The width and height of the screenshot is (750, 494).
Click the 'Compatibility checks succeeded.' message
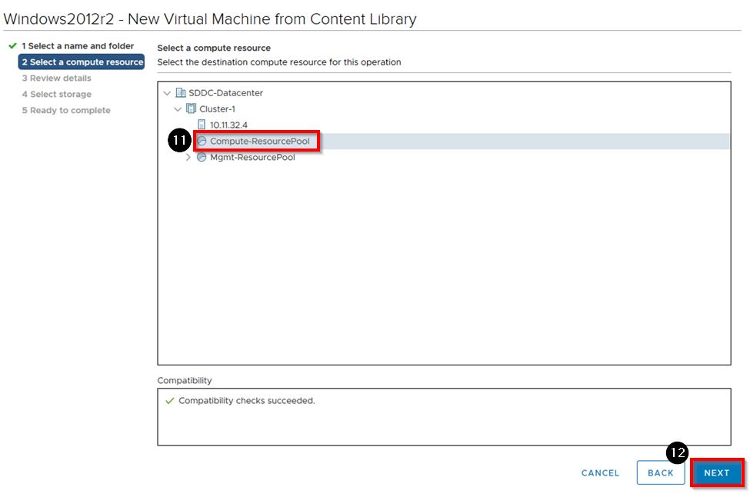pos(247,401)
